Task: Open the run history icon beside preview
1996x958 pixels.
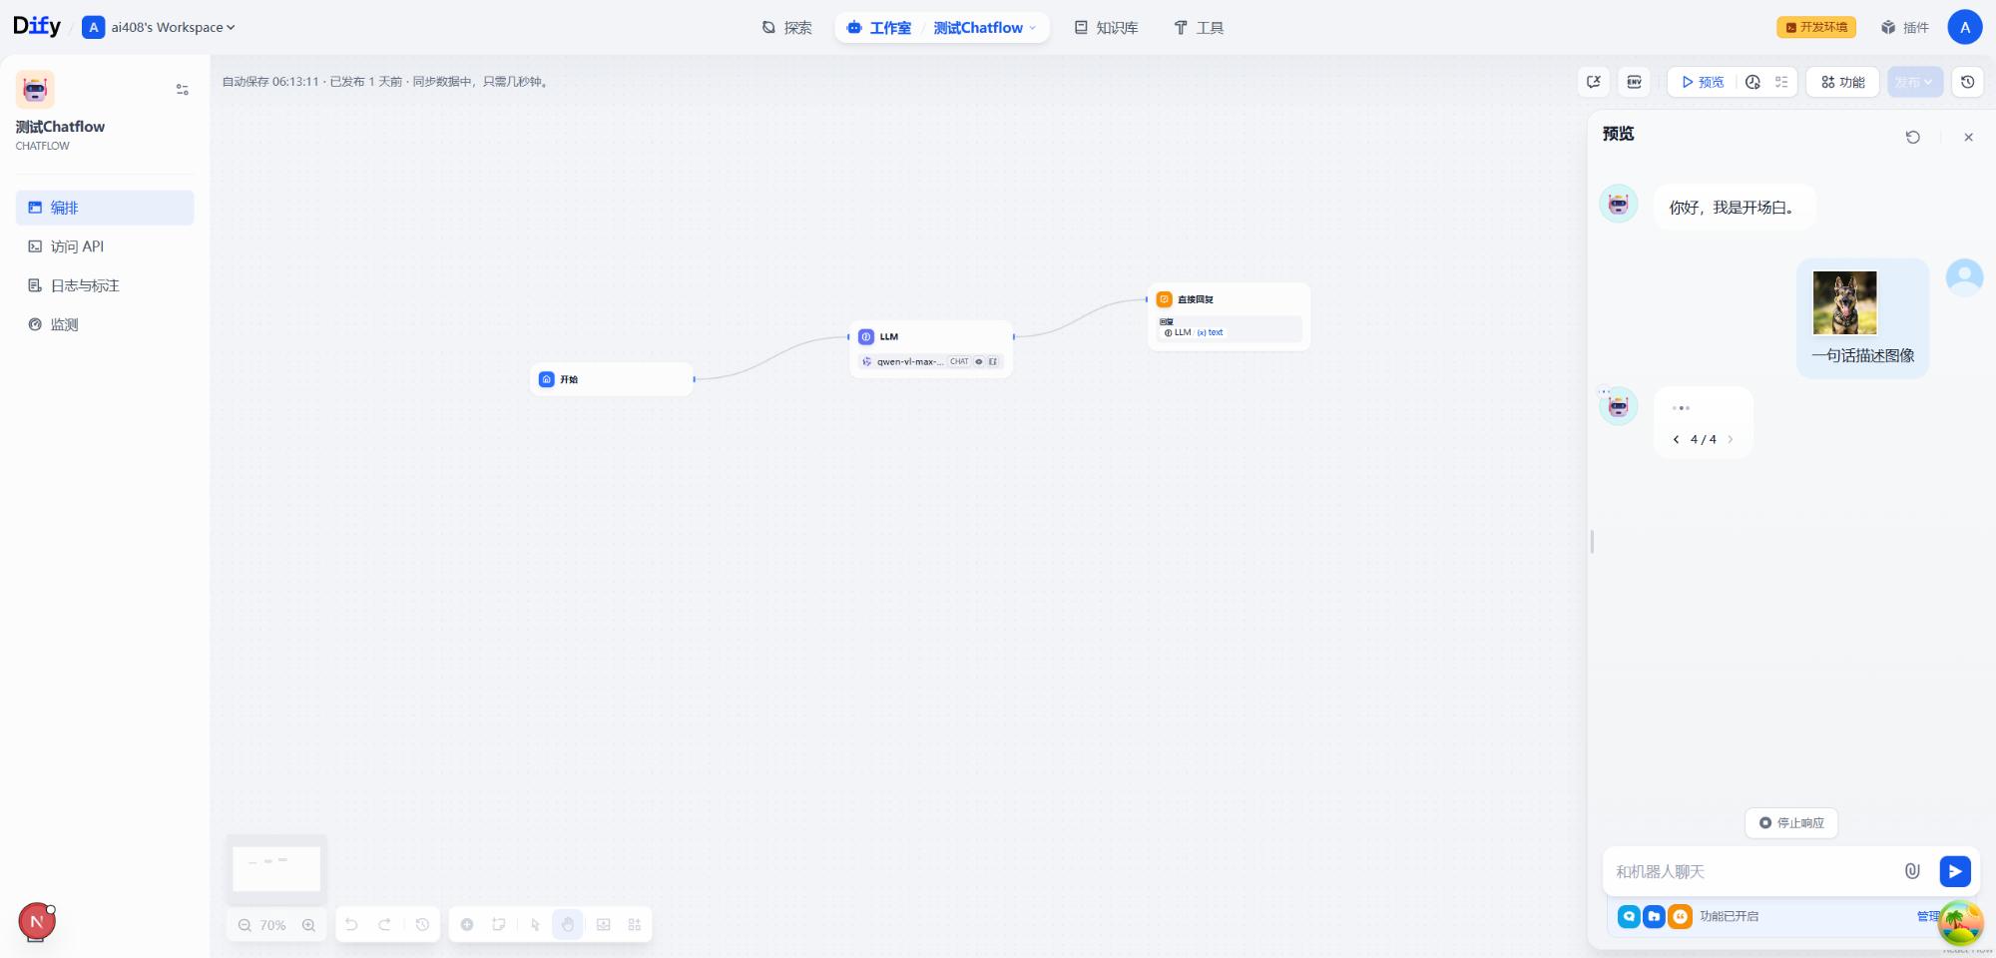Action: click(x=1752, y=82)
